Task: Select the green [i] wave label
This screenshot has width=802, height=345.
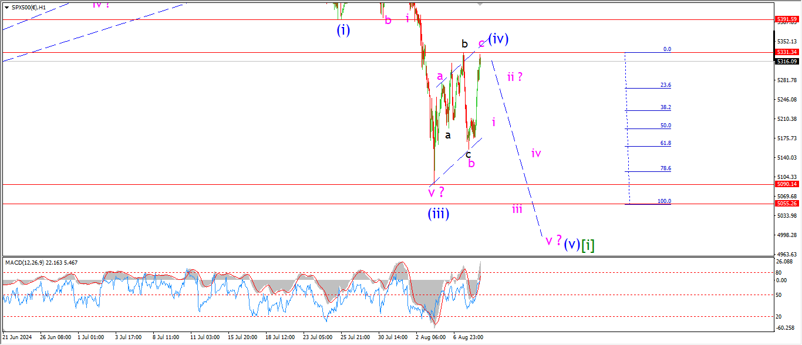Action: [588, 245]
